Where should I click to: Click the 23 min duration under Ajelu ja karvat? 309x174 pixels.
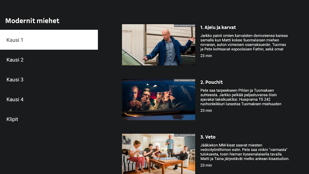(206, 56)
